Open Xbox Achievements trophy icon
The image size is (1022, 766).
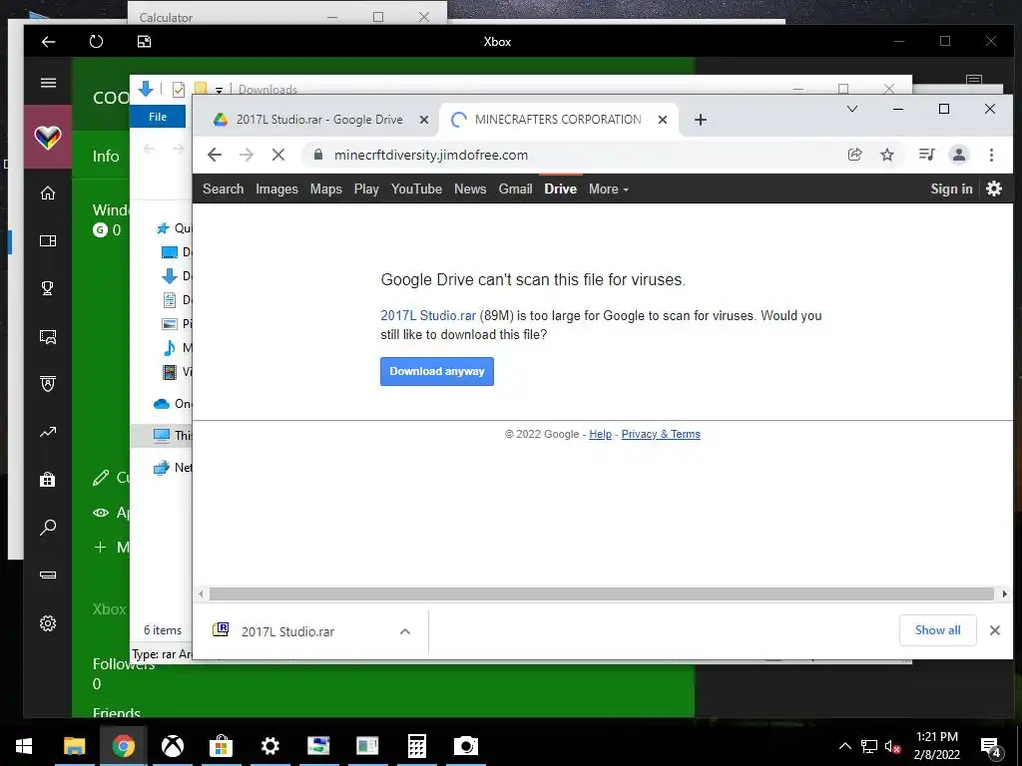pyautogui.click(x=48, y=288)
